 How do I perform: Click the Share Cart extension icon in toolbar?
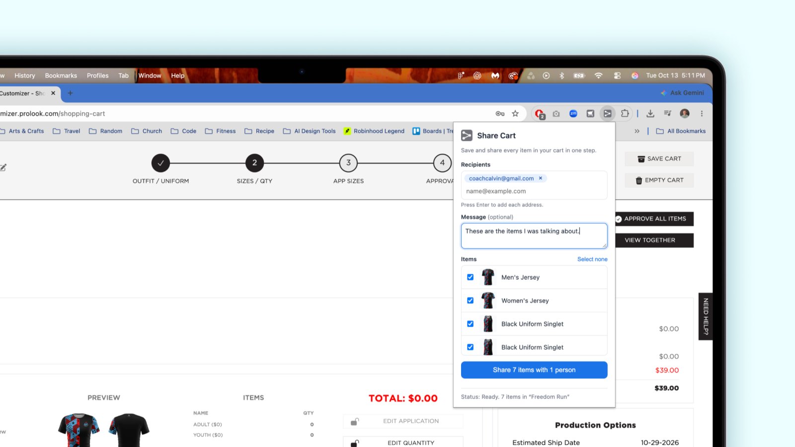607,114
